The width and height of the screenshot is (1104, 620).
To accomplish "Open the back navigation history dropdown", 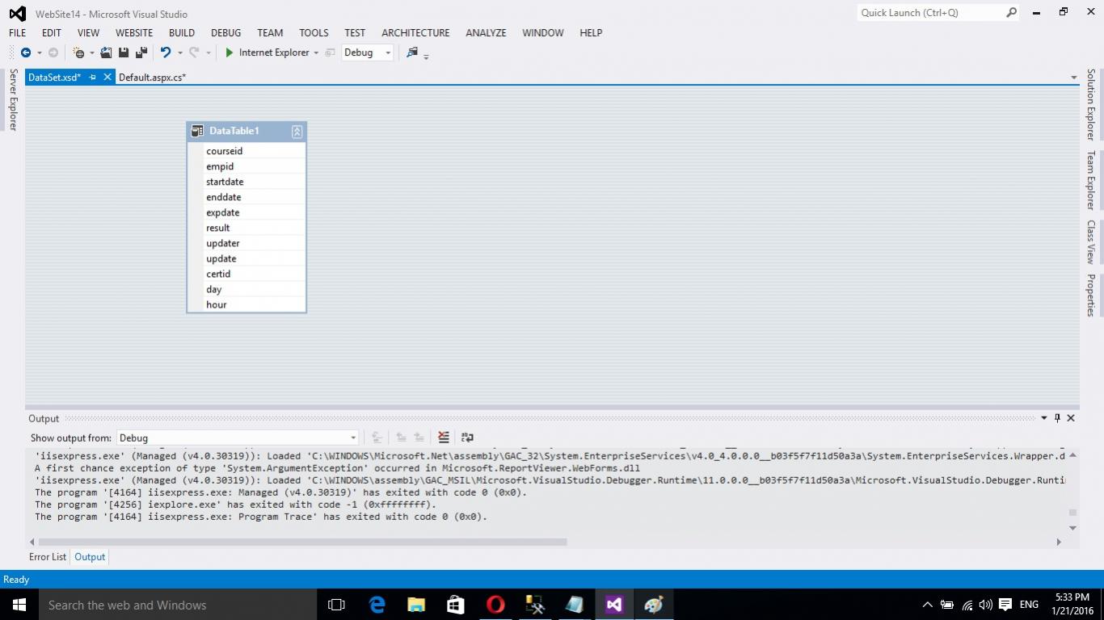I will [39, 53].
